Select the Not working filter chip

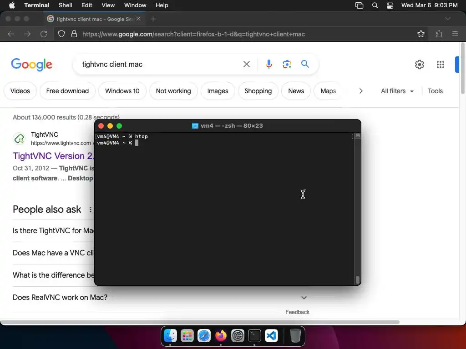tap(173, 91)
